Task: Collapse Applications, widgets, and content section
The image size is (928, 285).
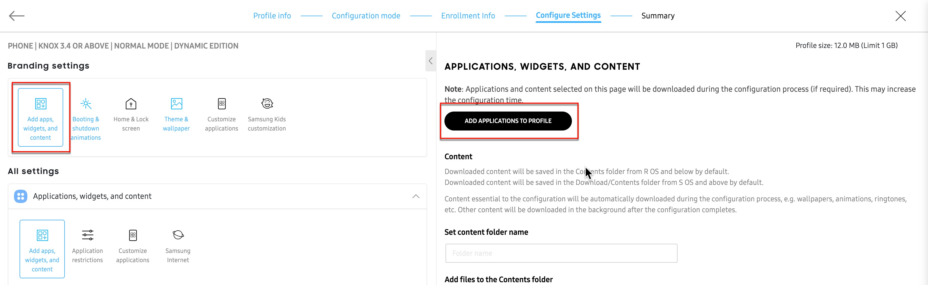Action: coord(416,196)
